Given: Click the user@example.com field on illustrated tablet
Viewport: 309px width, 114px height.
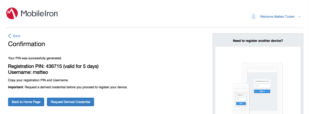Looking at the screenshot, I should click(x=262, y=81).
